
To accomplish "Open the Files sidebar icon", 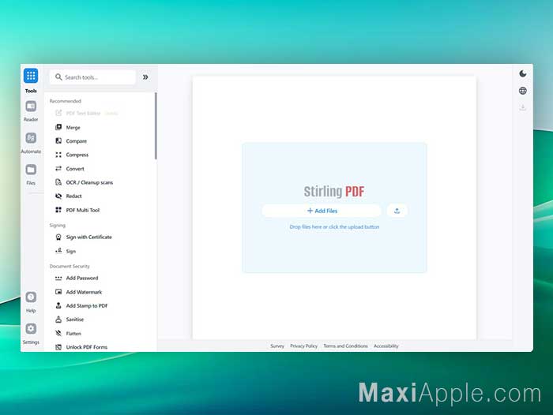I will pos(31,170).
